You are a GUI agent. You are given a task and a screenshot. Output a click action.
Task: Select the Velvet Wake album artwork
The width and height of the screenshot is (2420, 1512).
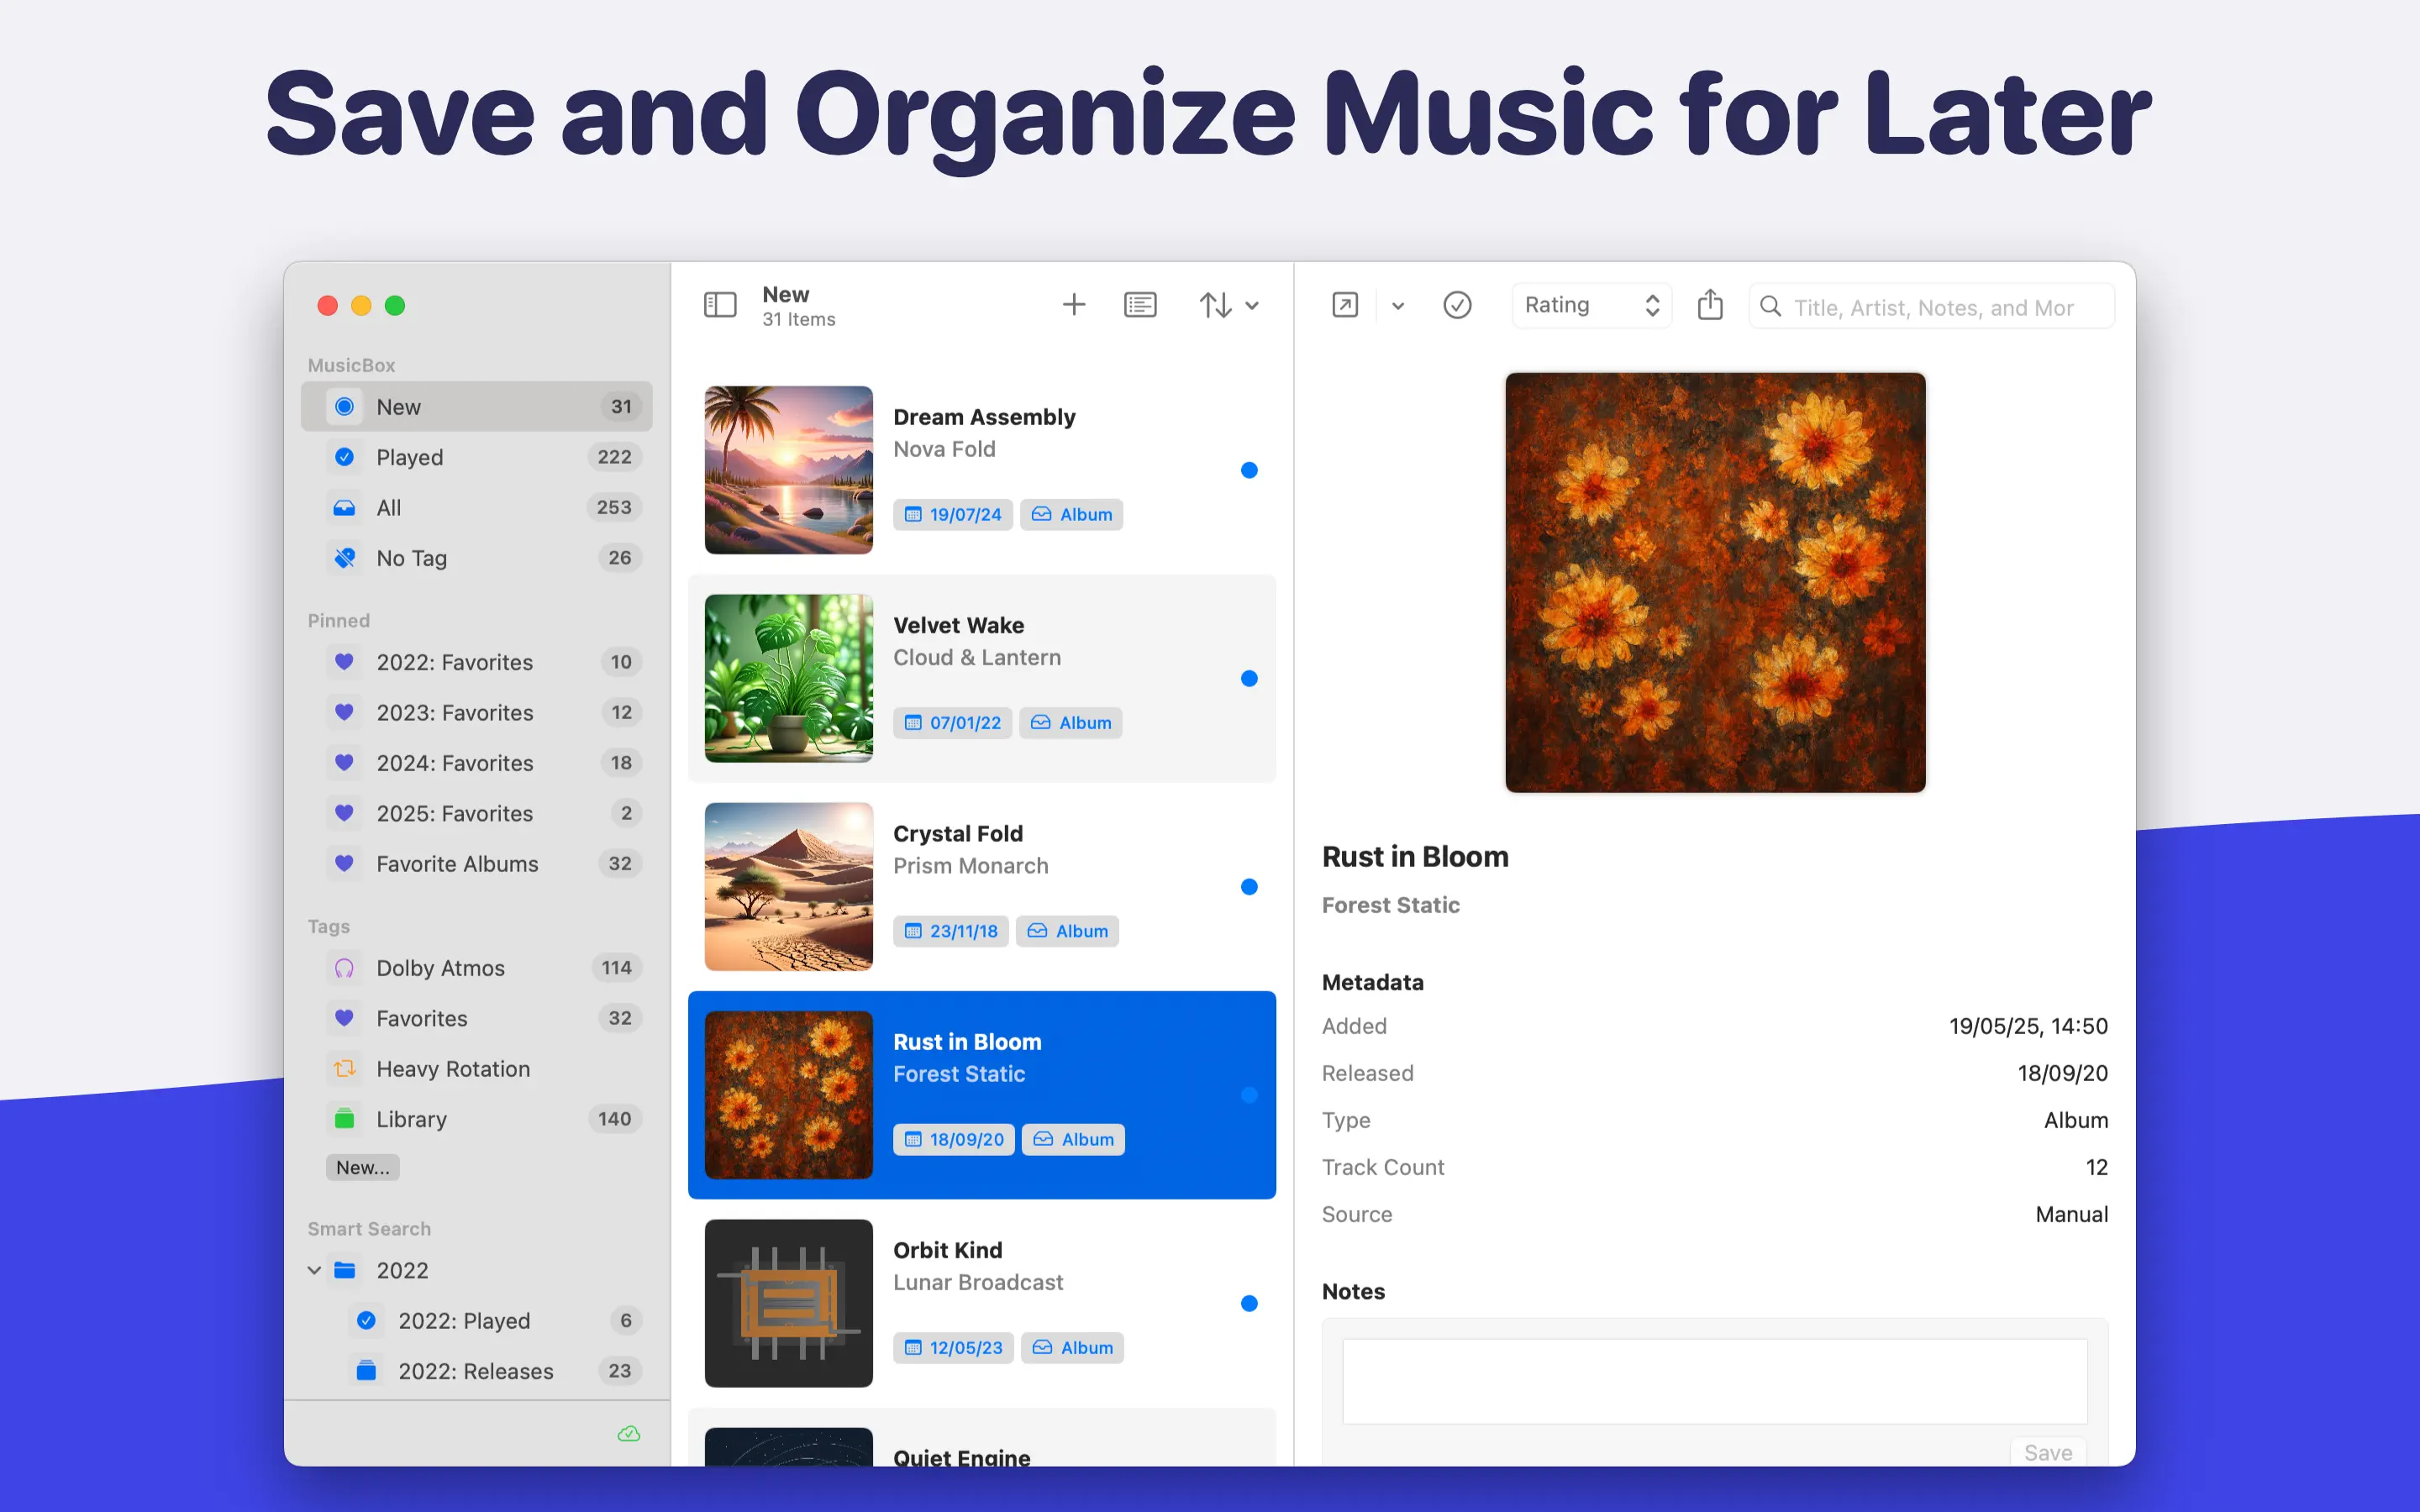pyautogui.click(x=788, y=679)
